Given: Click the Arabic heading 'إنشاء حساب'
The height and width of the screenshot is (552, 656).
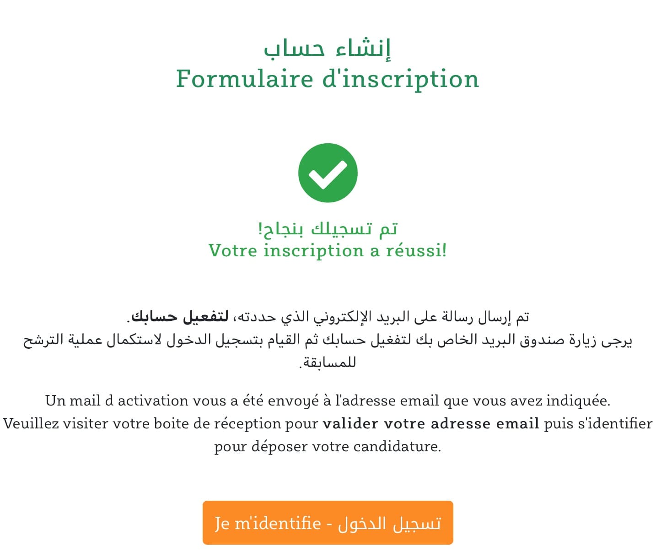Looking at the screenshot, I should coord(328,48).
